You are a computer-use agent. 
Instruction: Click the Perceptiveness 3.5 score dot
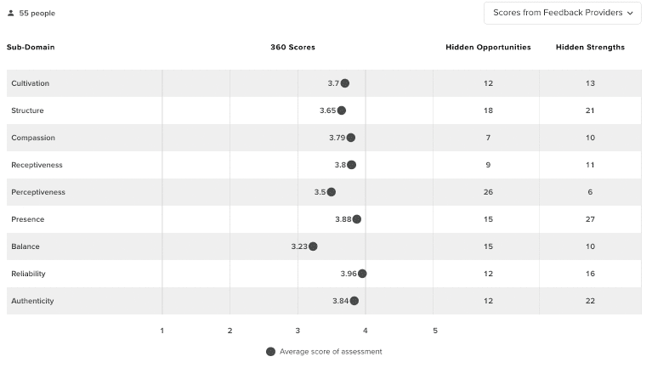tap(332, 192)
